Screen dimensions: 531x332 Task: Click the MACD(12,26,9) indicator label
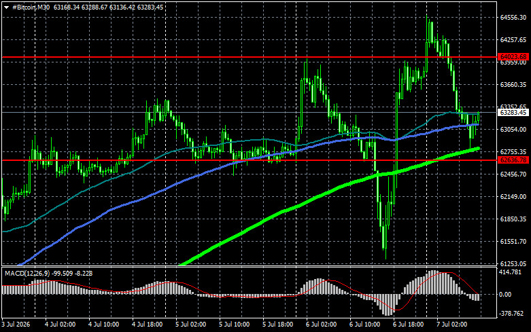(27, 273)
